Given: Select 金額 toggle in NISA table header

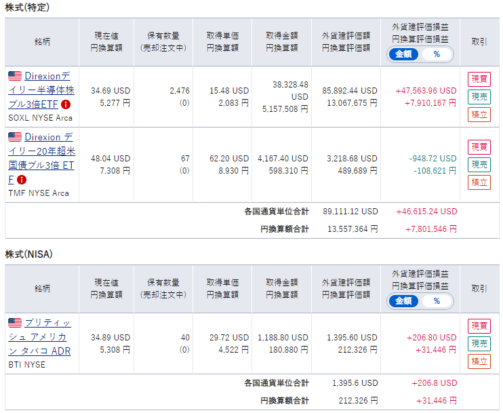Looking at the screenshot, I should pos(403,301).
